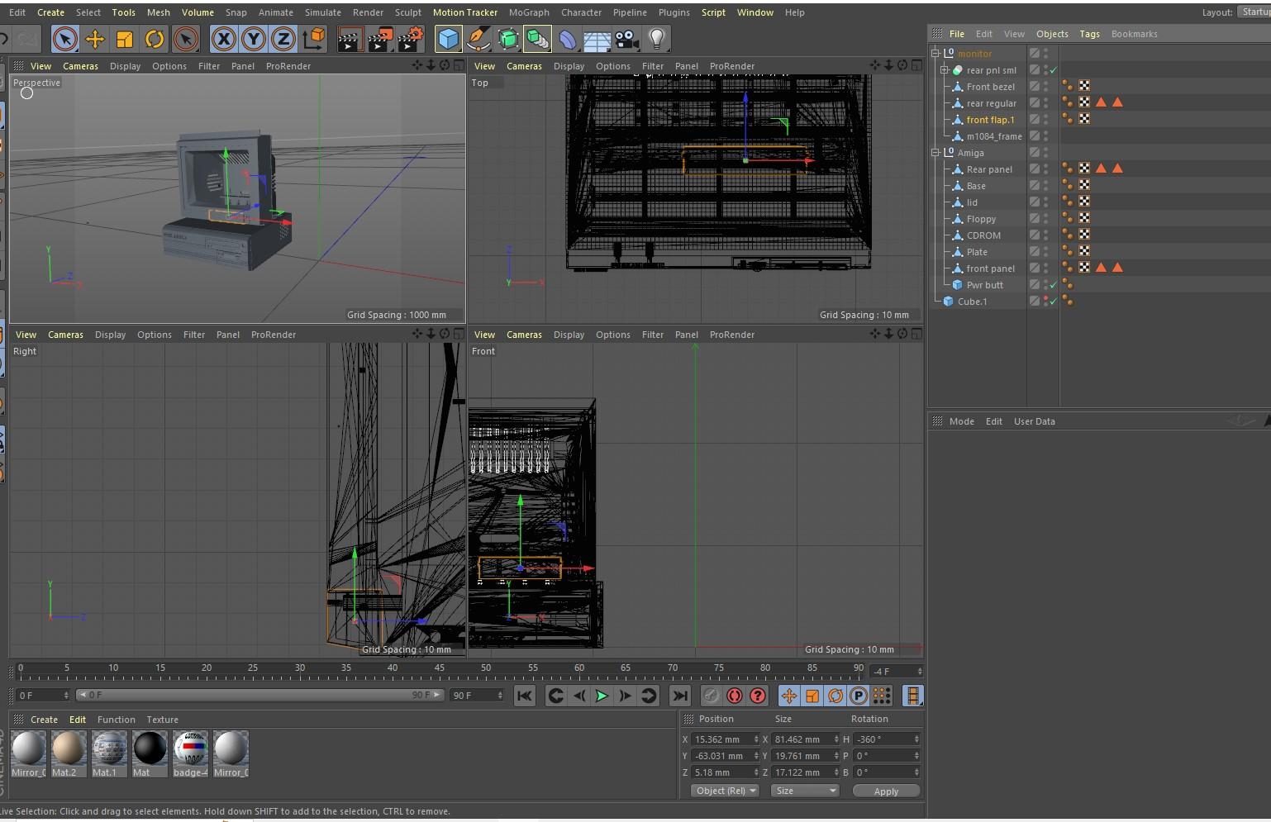
Task: Click the Render Settings gear icon
Action: tap(411, 38)
